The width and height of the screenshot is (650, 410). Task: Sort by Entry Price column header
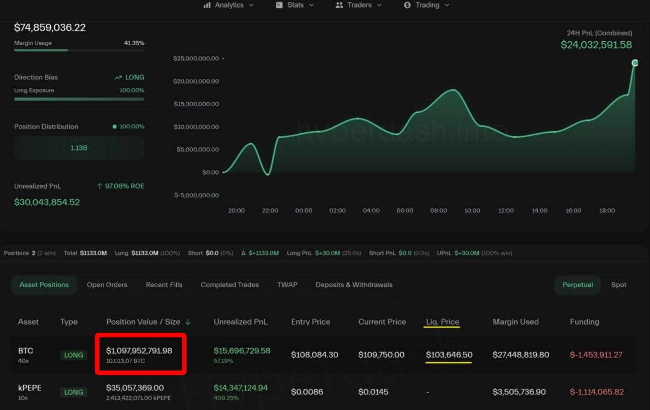(x=311, y=322)
